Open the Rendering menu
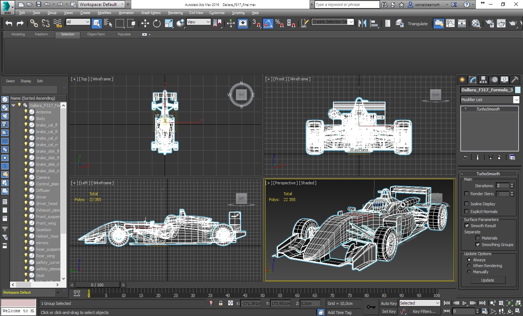523x316 pixels. click(175, 13)
